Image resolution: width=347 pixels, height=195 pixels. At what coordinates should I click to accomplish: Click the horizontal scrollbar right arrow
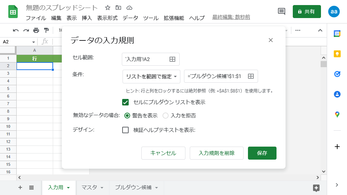[318, 177]
